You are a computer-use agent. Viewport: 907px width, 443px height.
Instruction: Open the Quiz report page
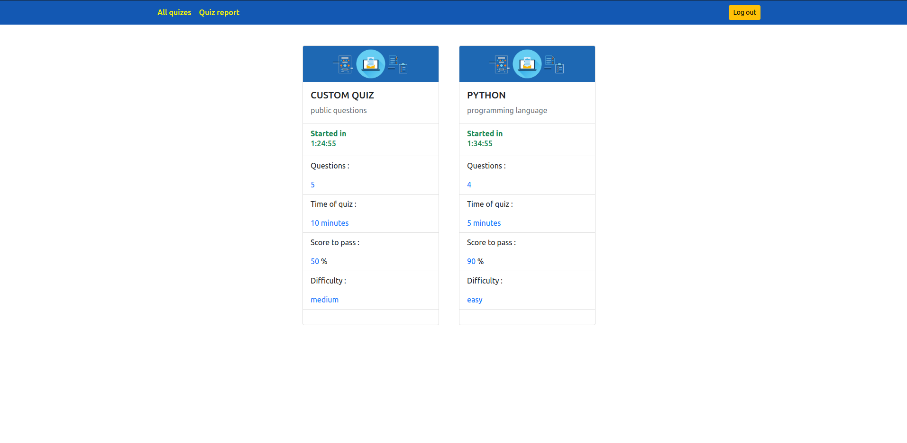[x=219, y=12]
